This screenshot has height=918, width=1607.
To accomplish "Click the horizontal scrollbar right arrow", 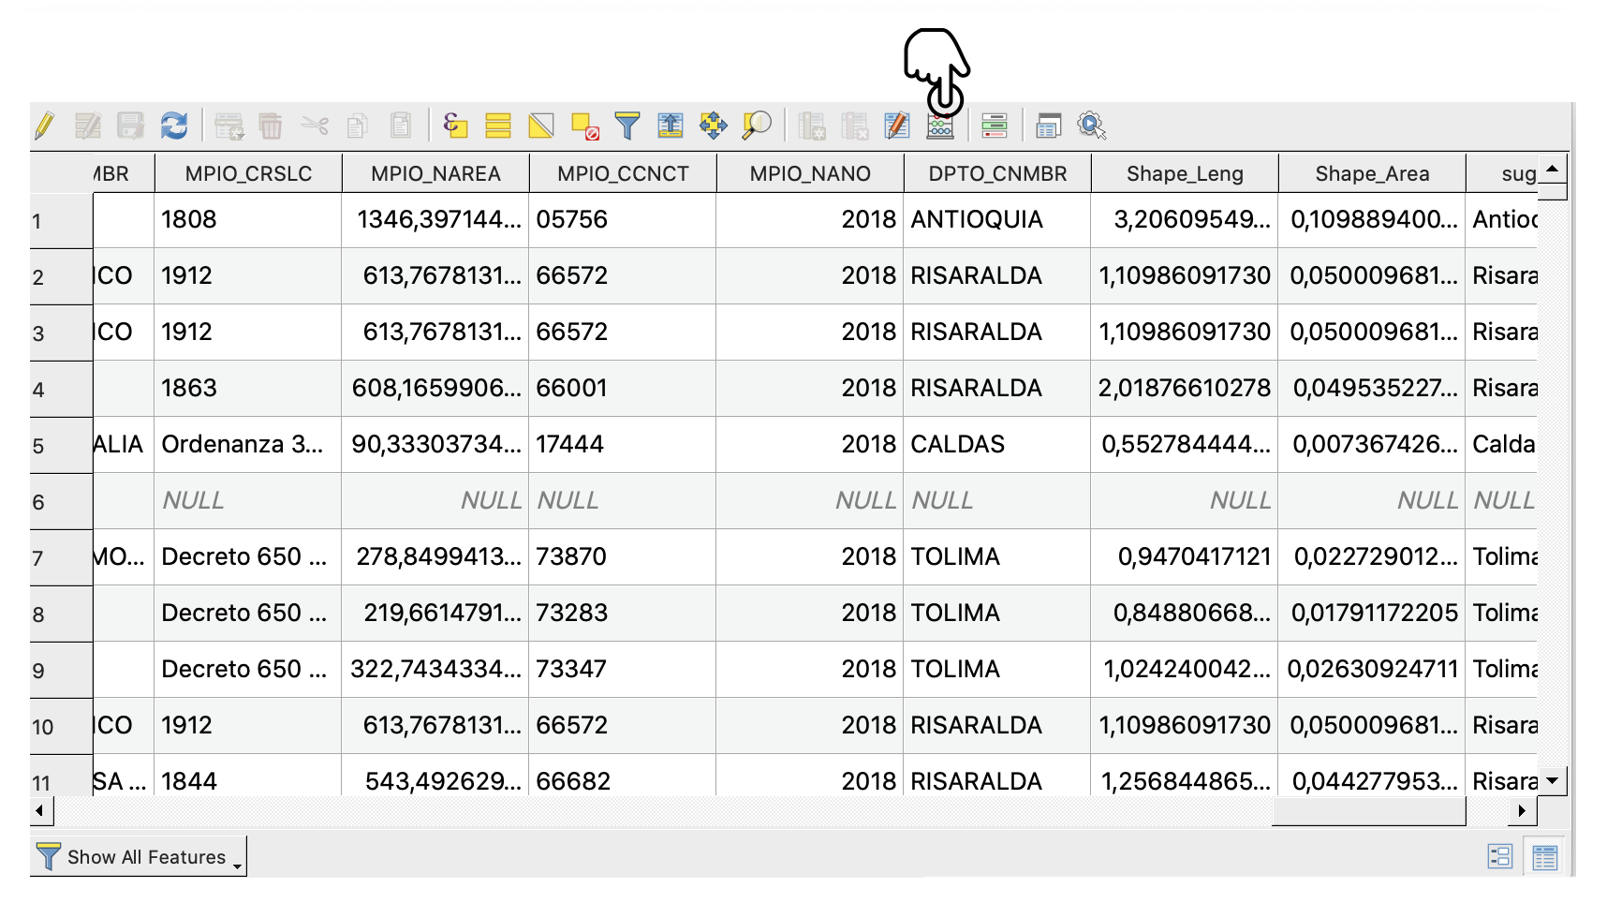I will point(1524,810).
